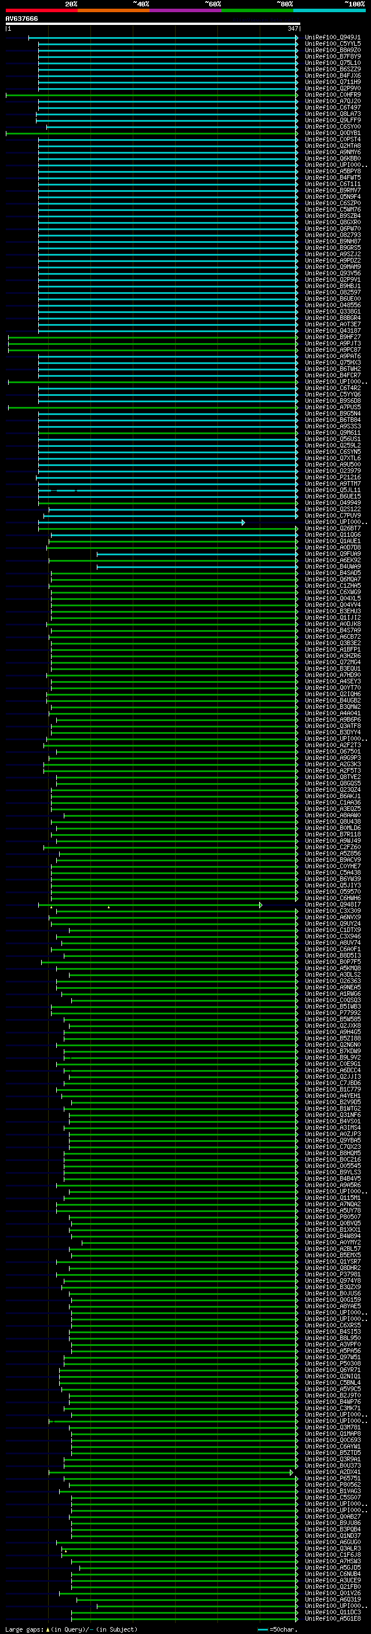Open the UniRef100_C5YYL5 entry
Screen dimensions: 371x1634
pos(333,44)
